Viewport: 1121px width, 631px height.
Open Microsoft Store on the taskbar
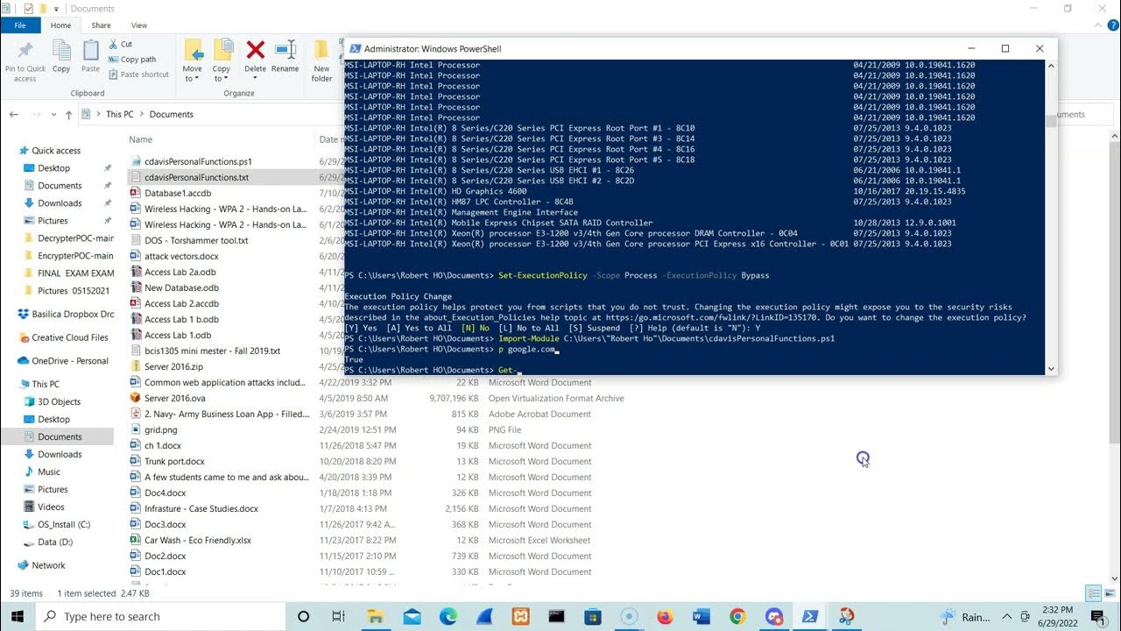tap(592, 616)
